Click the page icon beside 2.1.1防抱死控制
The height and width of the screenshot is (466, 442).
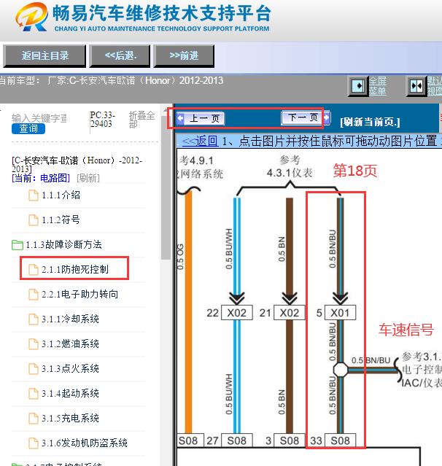(34, 270)
